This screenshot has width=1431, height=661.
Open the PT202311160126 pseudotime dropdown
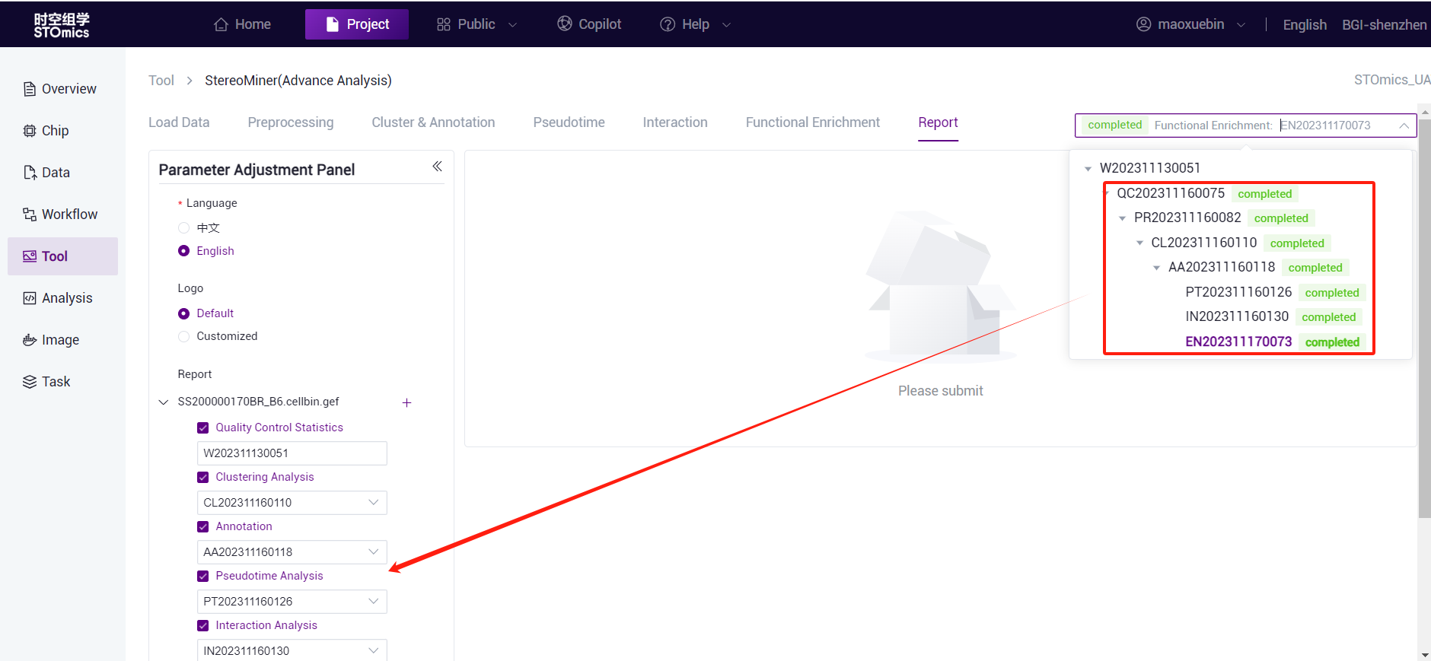pyautogui.click(x=292, y=602)
